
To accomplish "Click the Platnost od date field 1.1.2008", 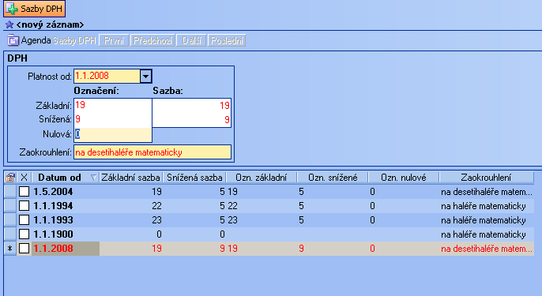I will pos(107,77).
